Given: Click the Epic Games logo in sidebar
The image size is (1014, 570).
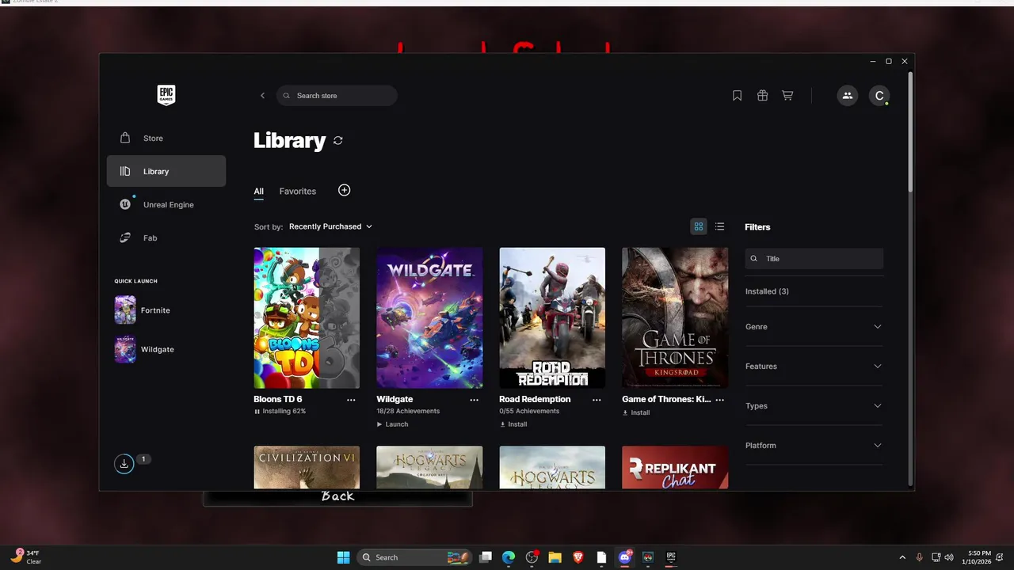Looking at the screenshot, I should click(166, 95).
